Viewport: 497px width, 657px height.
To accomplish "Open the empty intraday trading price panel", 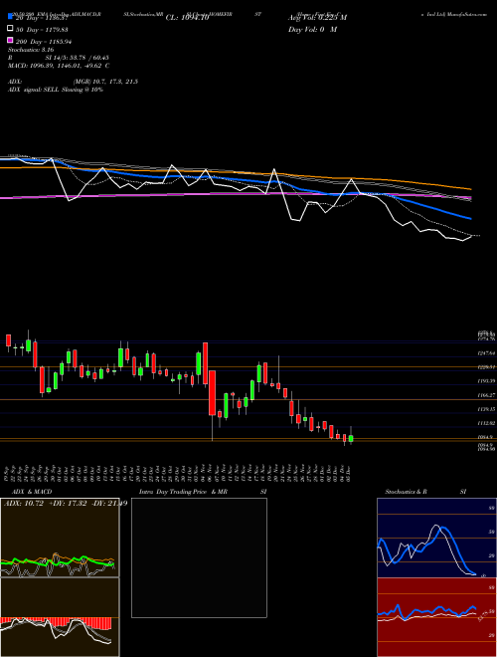I will [x=199, y=557].
